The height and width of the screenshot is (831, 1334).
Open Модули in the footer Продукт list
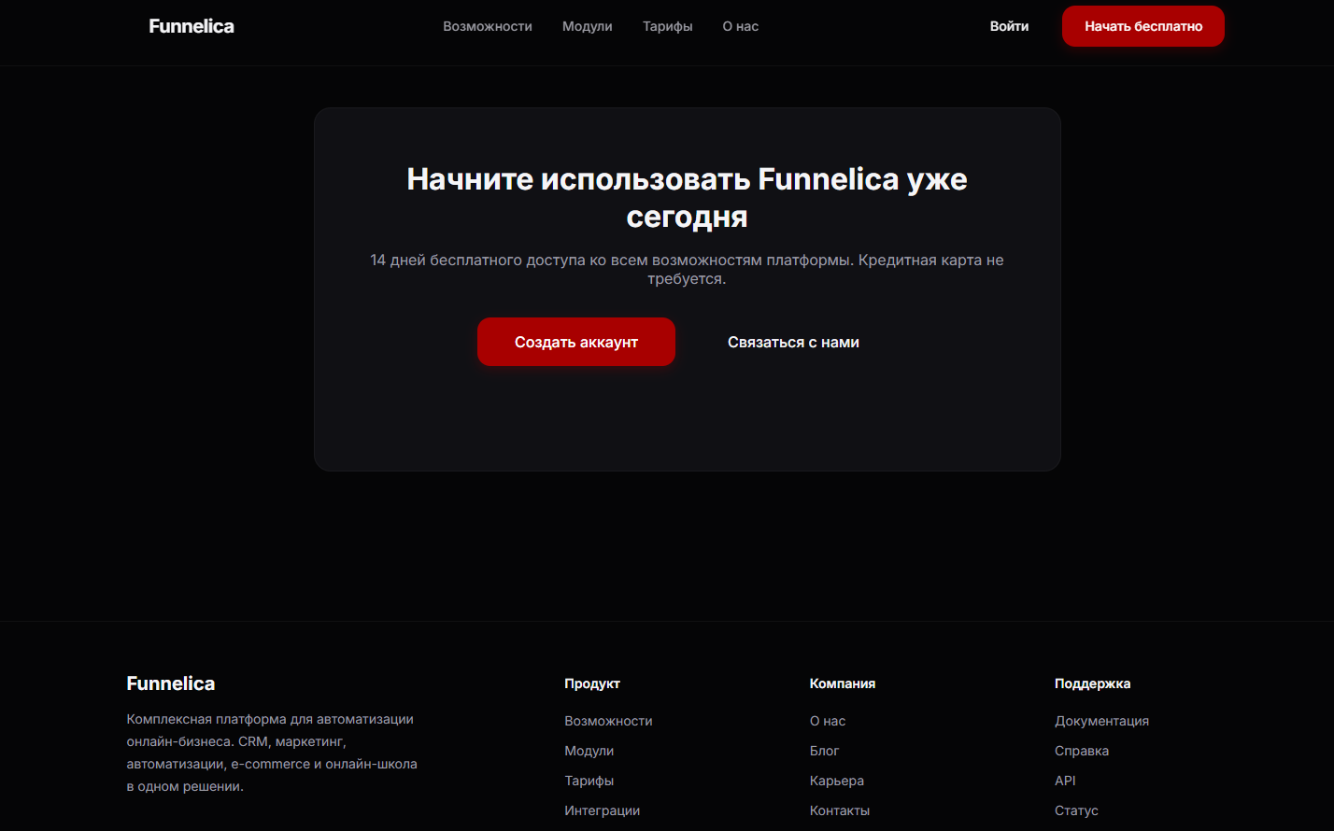click(x=589, y=751)
